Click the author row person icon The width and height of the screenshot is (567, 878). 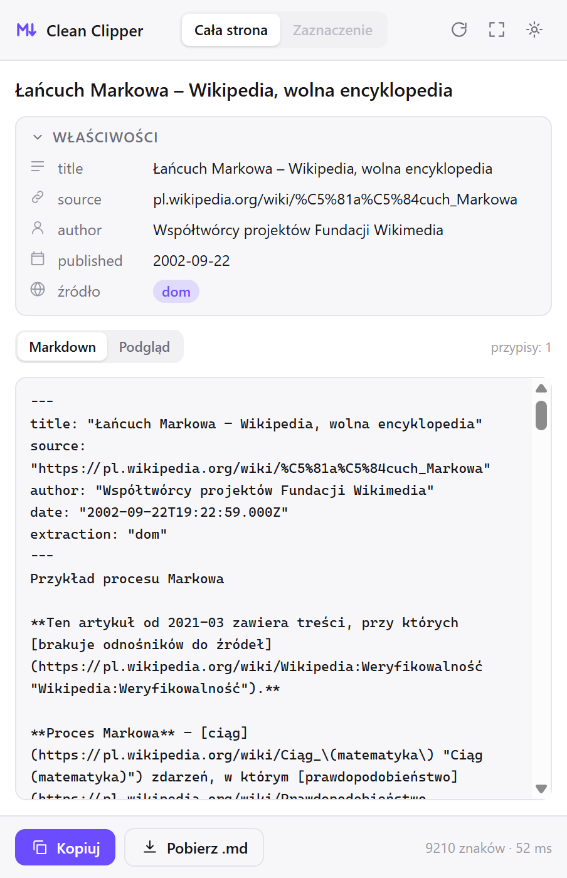click(38, 228)
